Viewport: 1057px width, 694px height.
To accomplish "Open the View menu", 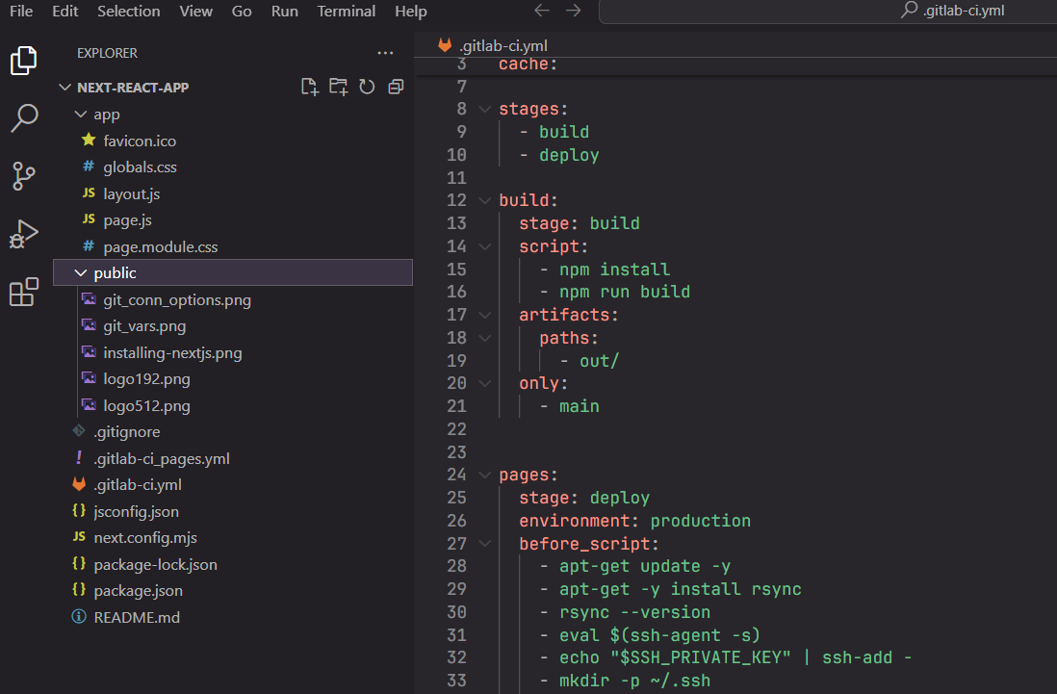I will pyautogui.click(x=195, y=12).
